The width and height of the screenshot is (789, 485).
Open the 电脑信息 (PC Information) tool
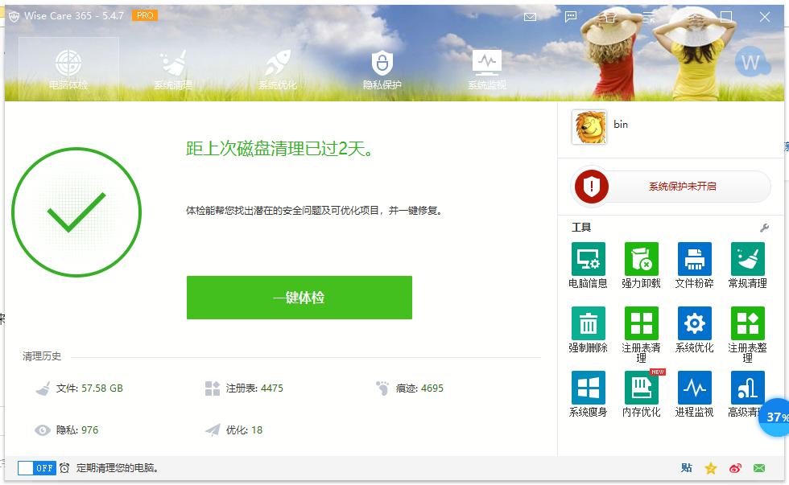(x=589, y=265)
